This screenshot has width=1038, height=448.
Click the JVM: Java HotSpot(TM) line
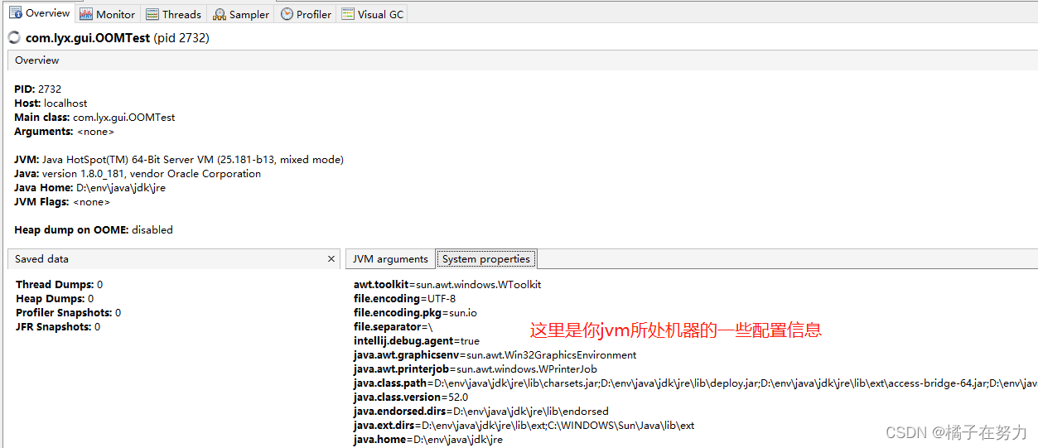pyautogui.click(x=179, y=160)
